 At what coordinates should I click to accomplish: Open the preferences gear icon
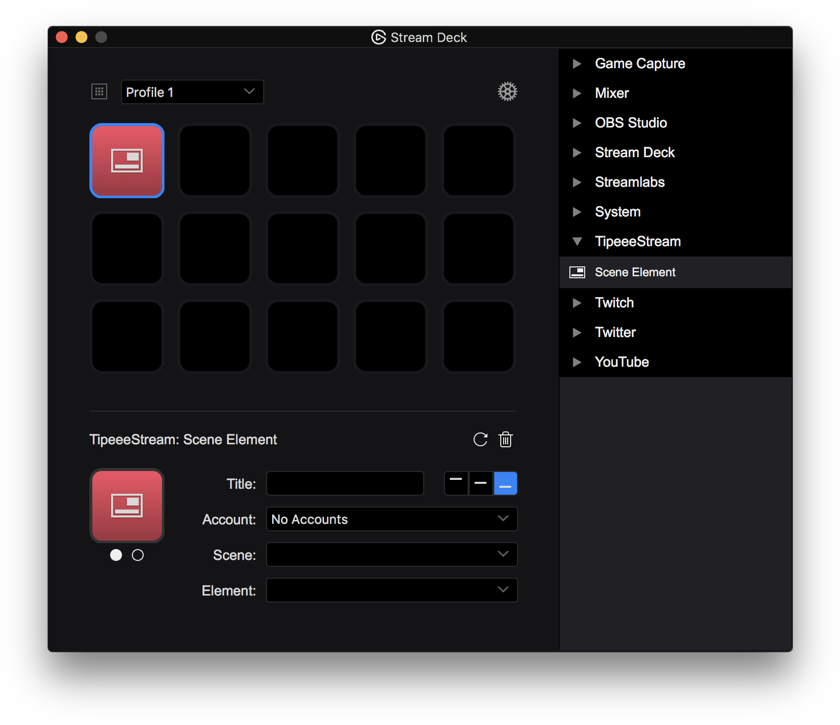tap(507, 92)
